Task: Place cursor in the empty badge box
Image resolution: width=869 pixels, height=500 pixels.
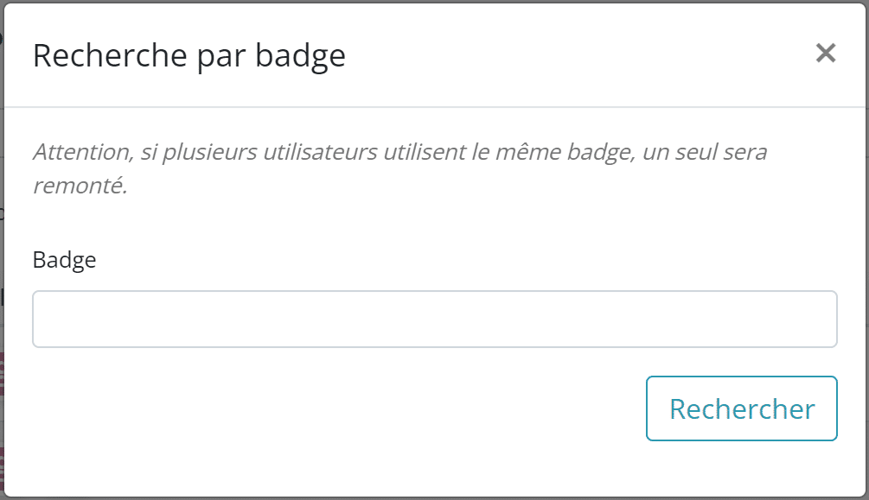Action: click(x=434, y=319)
